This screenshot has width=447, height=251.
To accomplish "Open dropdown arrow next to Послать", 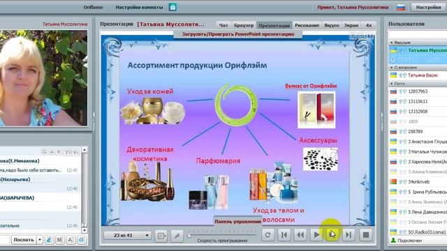I will click(40, 240).
